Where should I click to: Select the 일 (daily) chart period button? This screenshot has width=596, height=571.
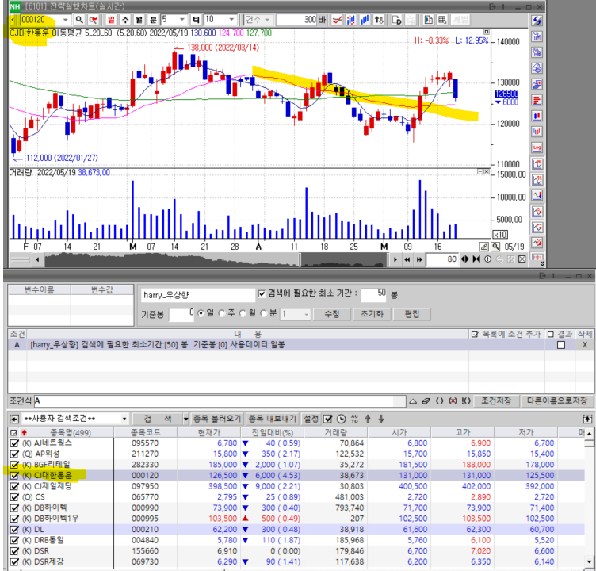point(111,19)
